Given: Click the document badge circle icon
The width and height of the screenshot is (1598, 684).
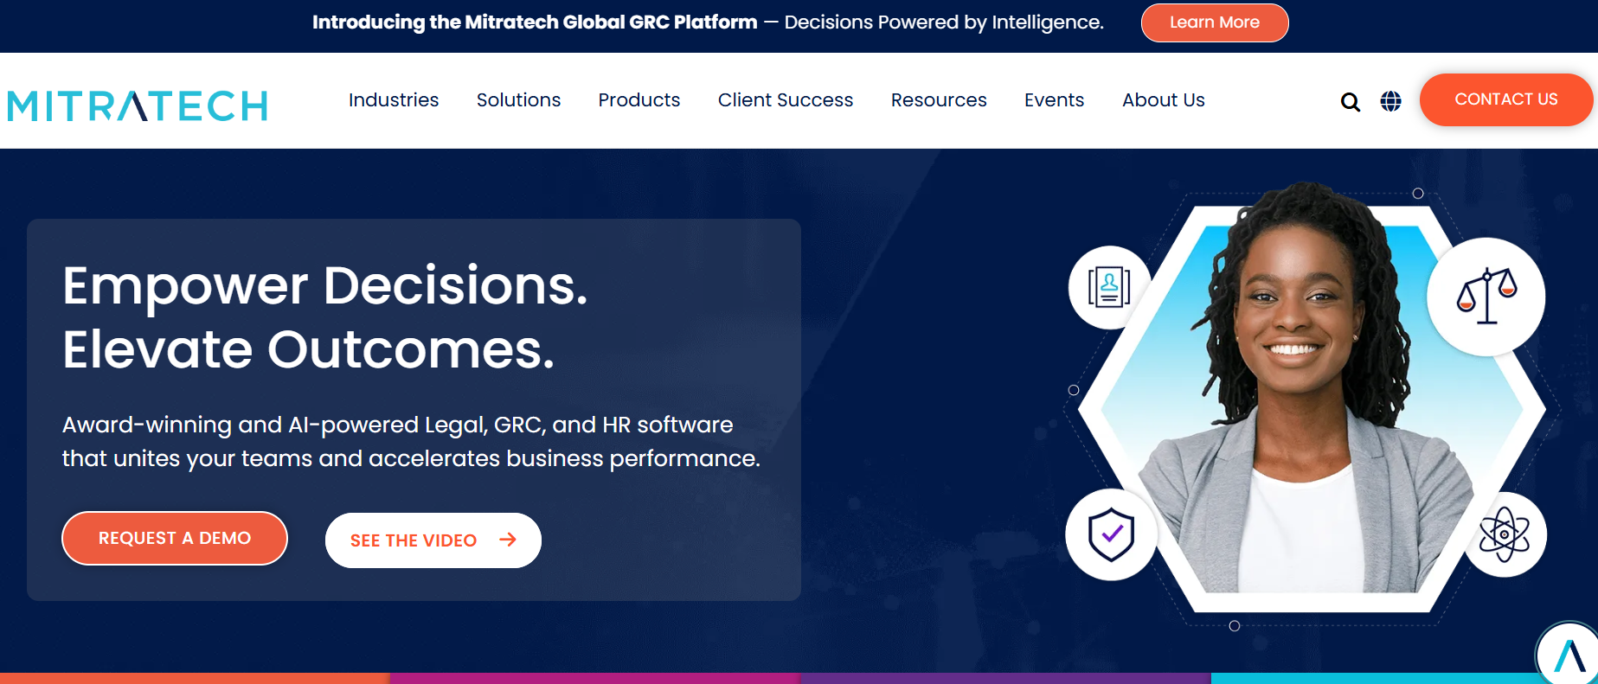Looking at the screenshot, I should [1109, 288].
